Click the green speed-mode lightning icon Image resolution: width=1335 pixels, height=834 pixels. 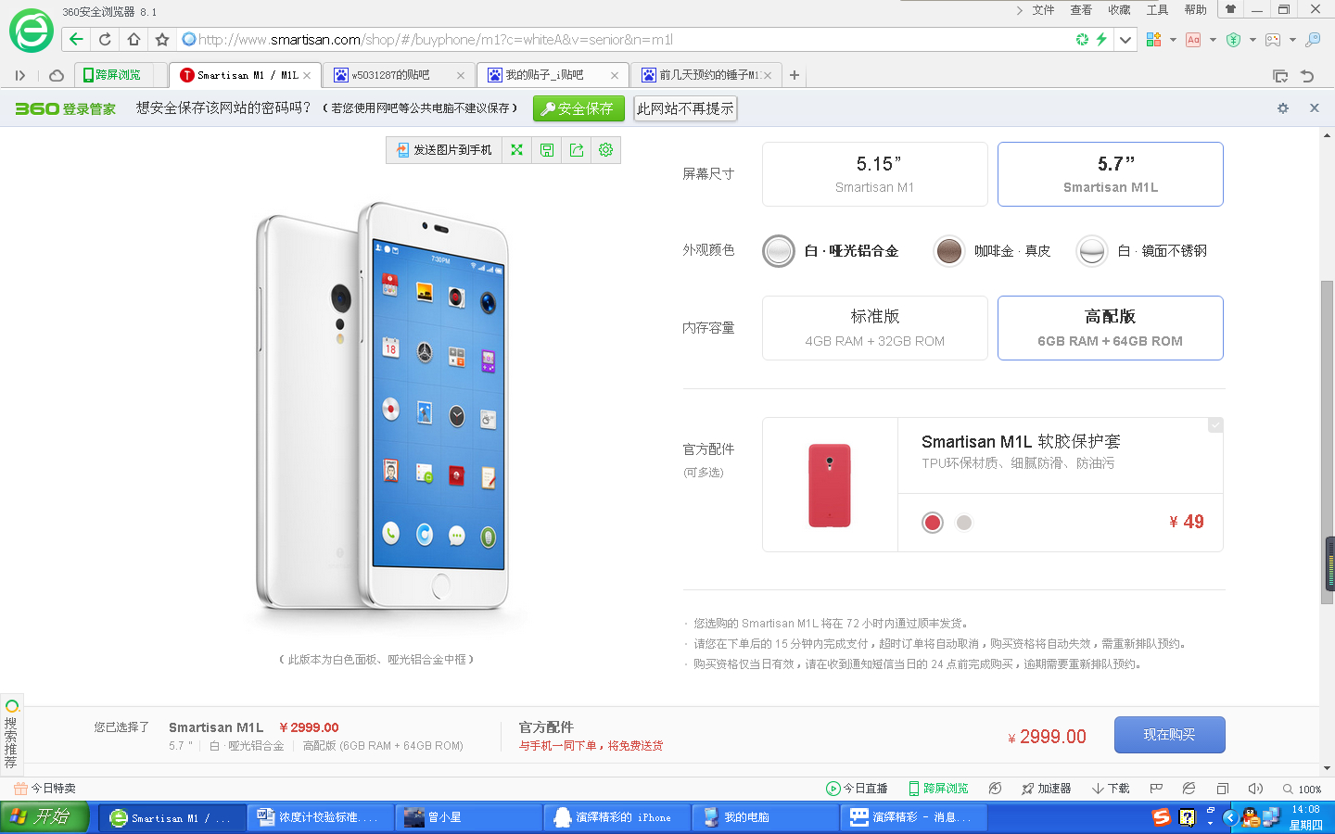point(1101,39)
